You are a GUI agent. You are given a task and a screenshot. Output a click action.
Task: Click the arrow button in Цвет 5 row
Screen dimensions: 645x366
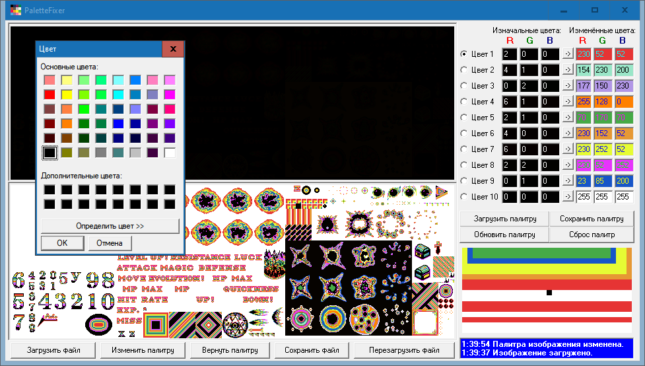(x=568, y=118)
